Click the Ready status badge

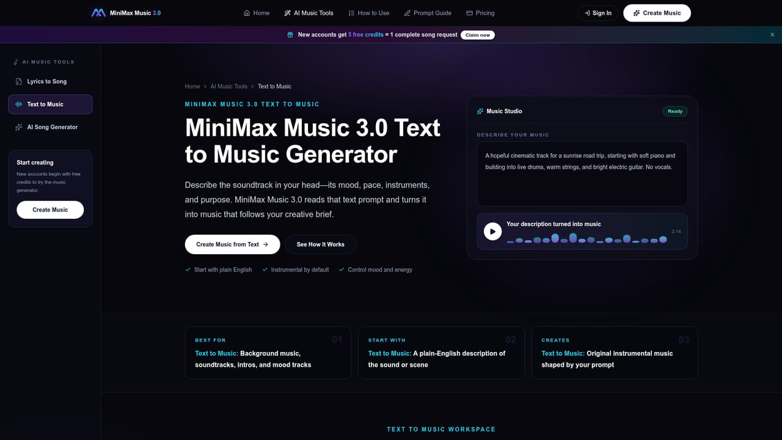tap(675, 111)
